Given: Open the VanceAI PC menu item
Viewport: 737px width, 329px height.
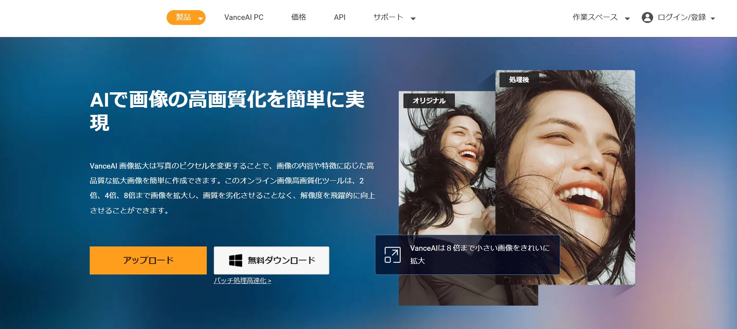Looking at the screenshot, I should (244, 18).
